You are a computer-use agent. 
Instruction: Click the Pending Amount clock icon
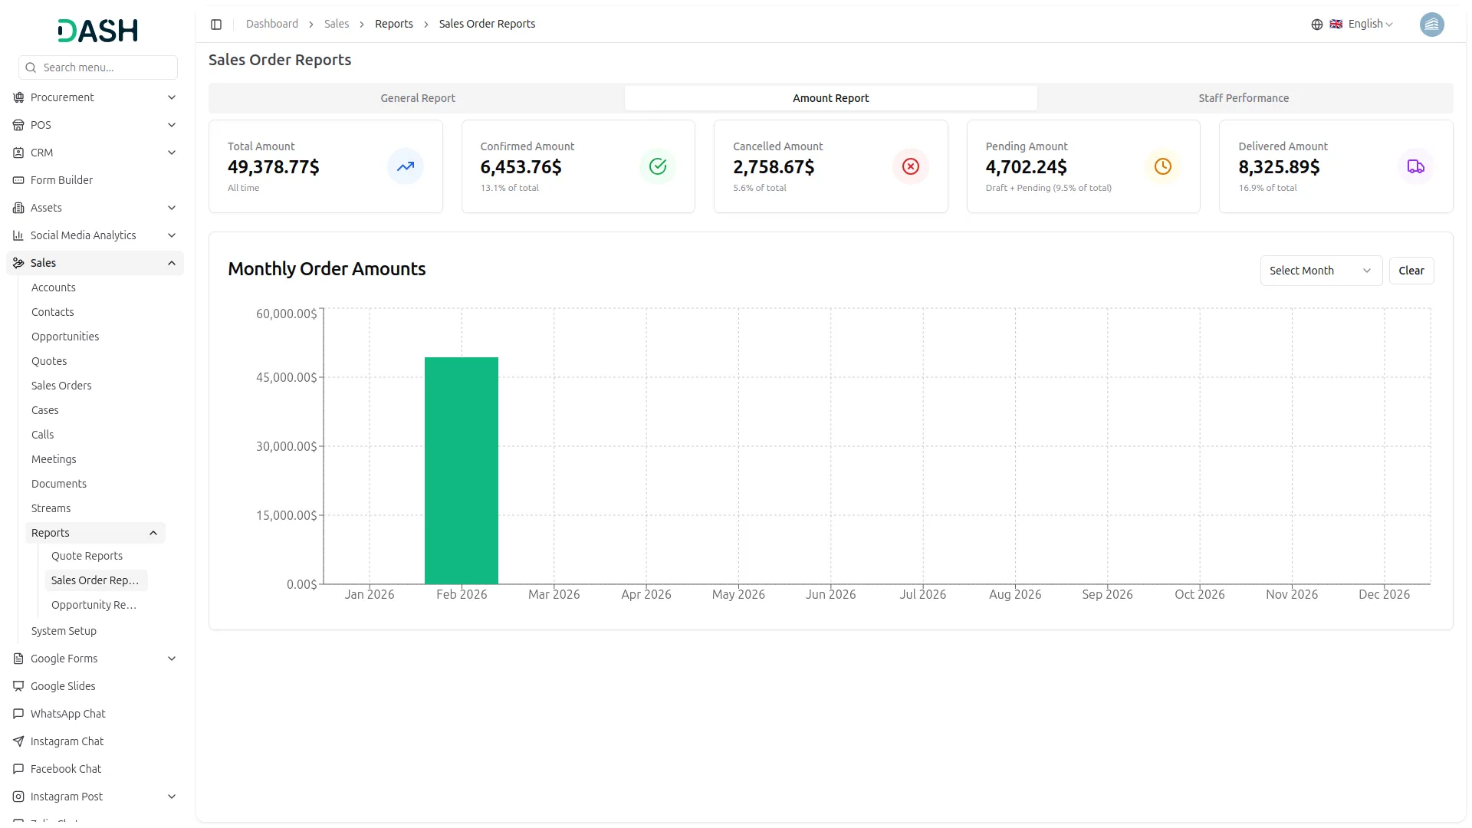1162,166
